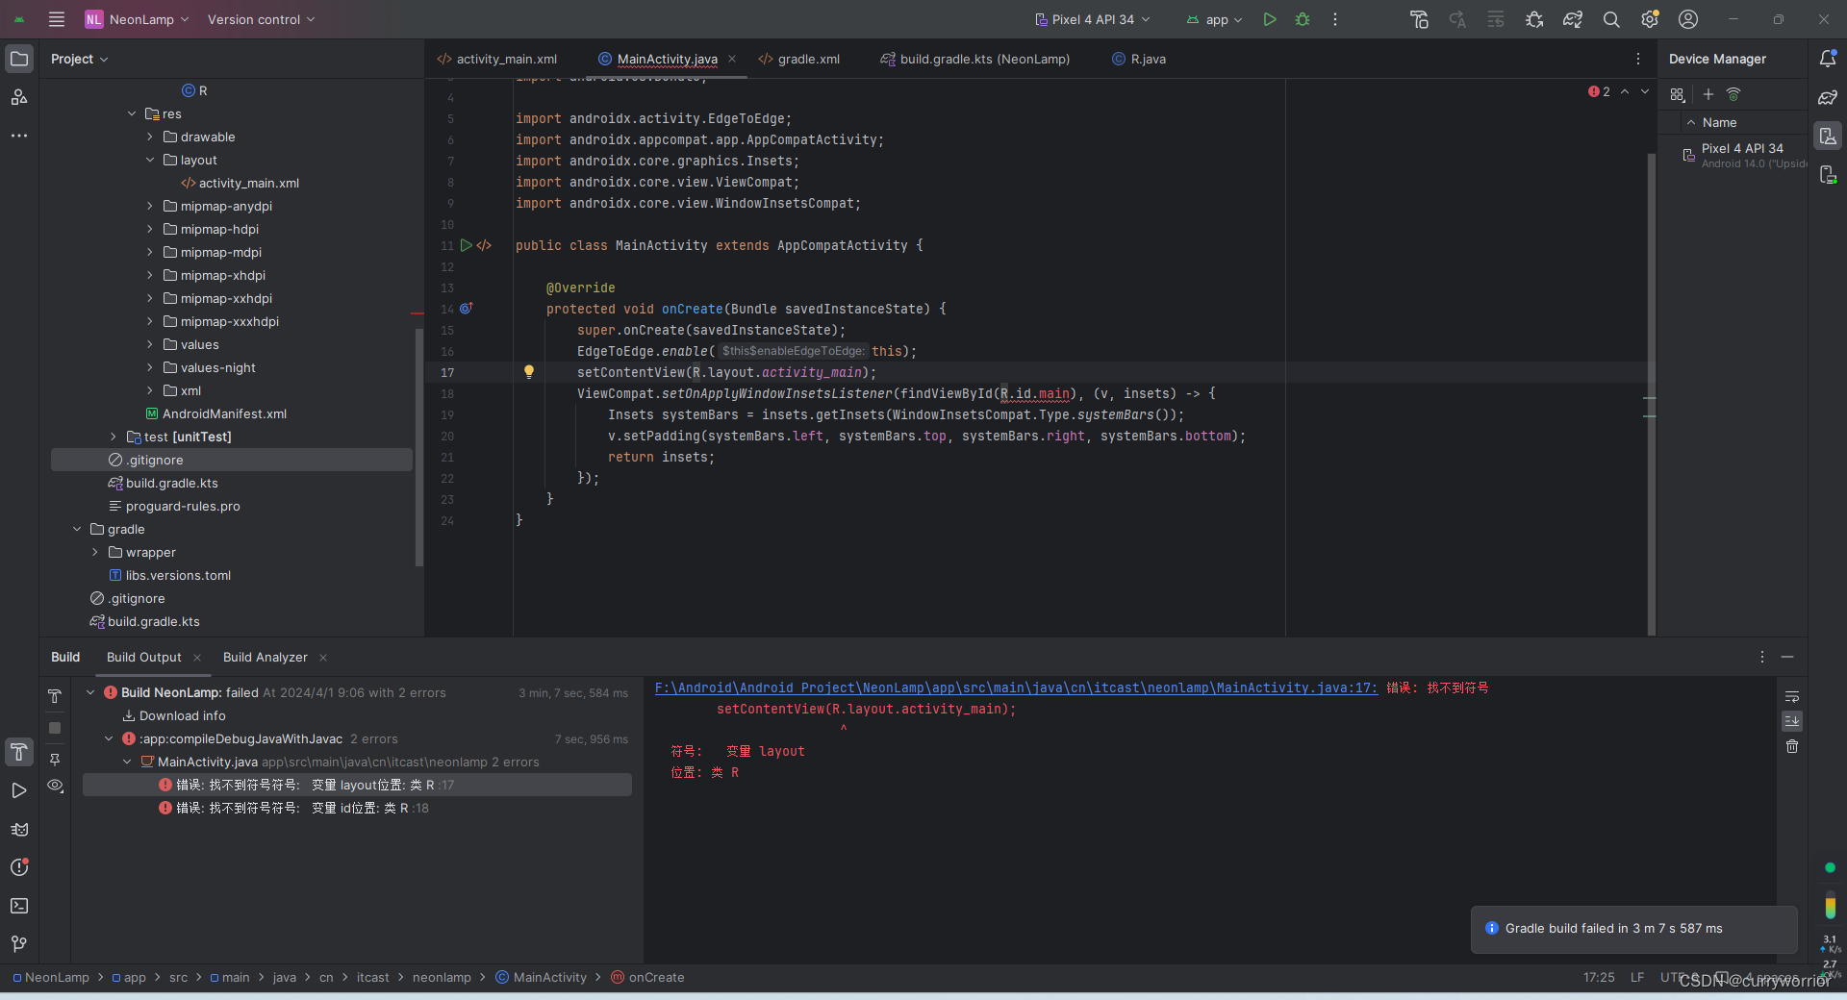Open IDE Settings gear
Image resolution: width=1847 pixels, height=1000 pixels.
click(1651, 19)
